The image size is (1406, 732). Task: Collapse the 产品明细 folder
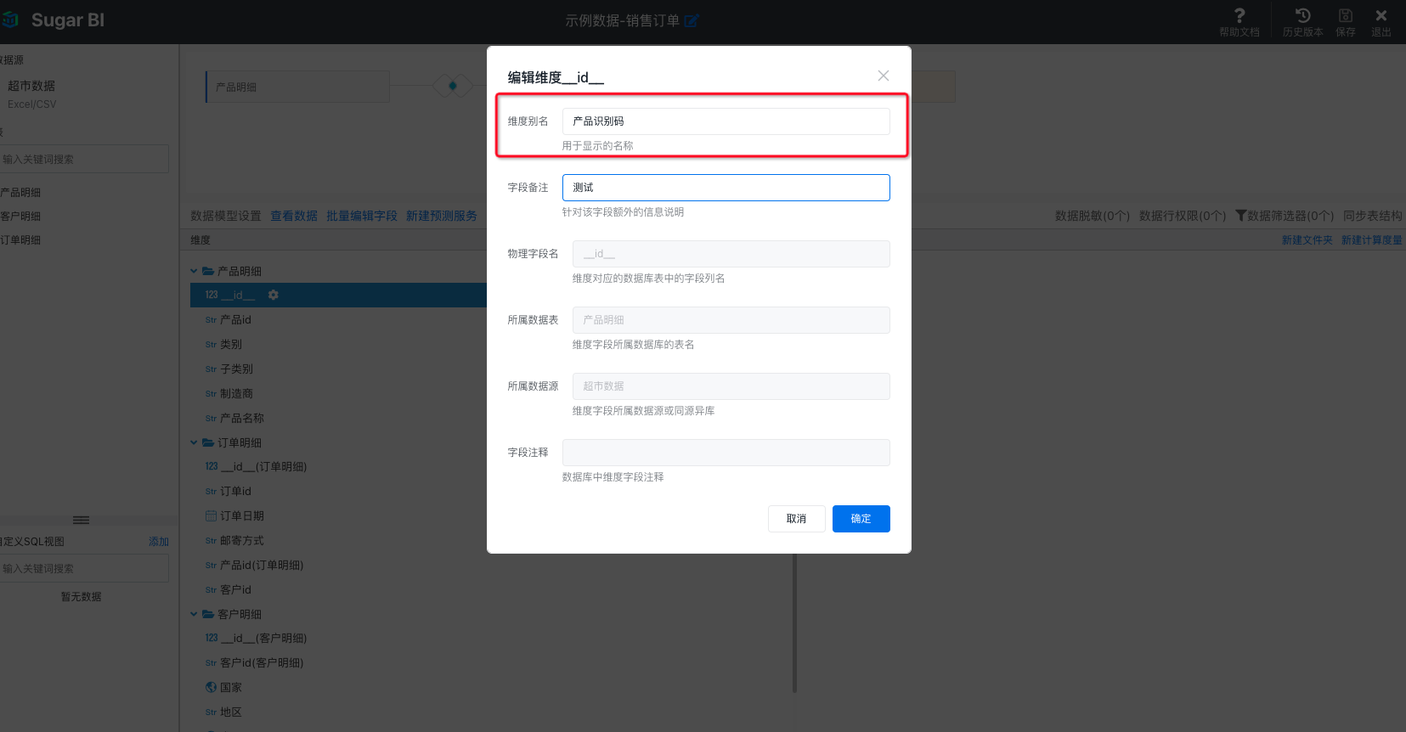194,271
